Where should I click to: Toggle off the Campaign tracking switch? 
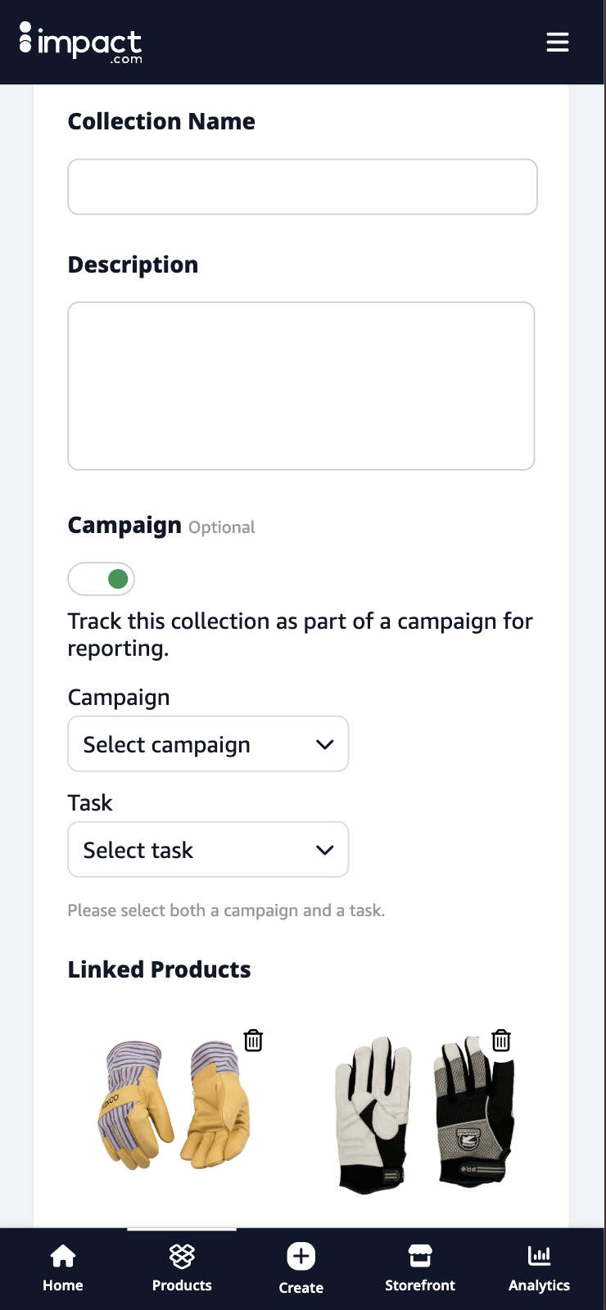tap(102, 579)
